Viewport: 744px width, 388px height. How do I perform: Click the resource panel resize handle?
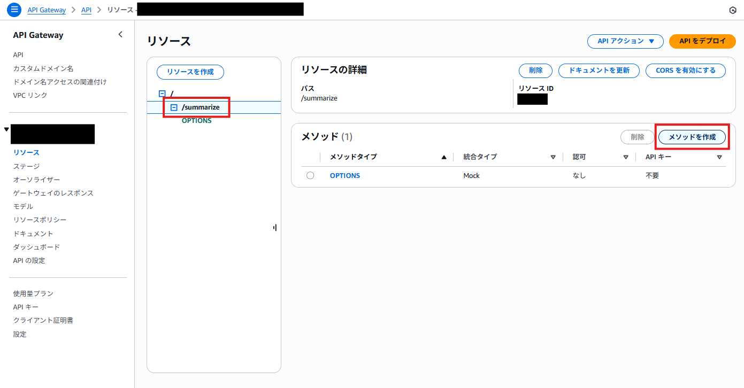coord(275,228)
